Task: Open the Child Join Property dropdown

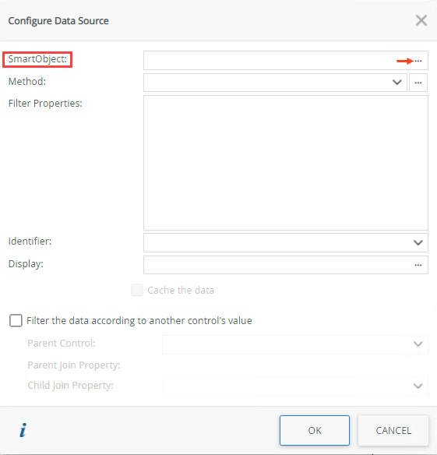Action: [294, 386]
